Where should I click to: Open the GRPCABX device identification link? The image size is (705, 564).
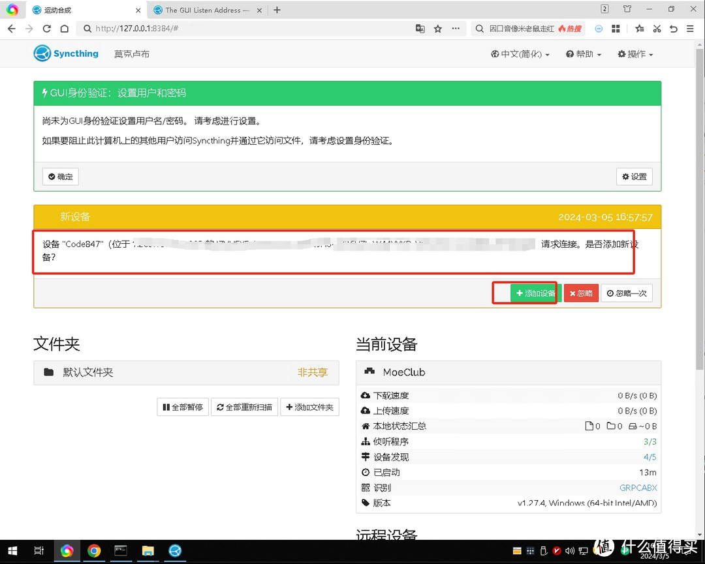coord(638,487)
